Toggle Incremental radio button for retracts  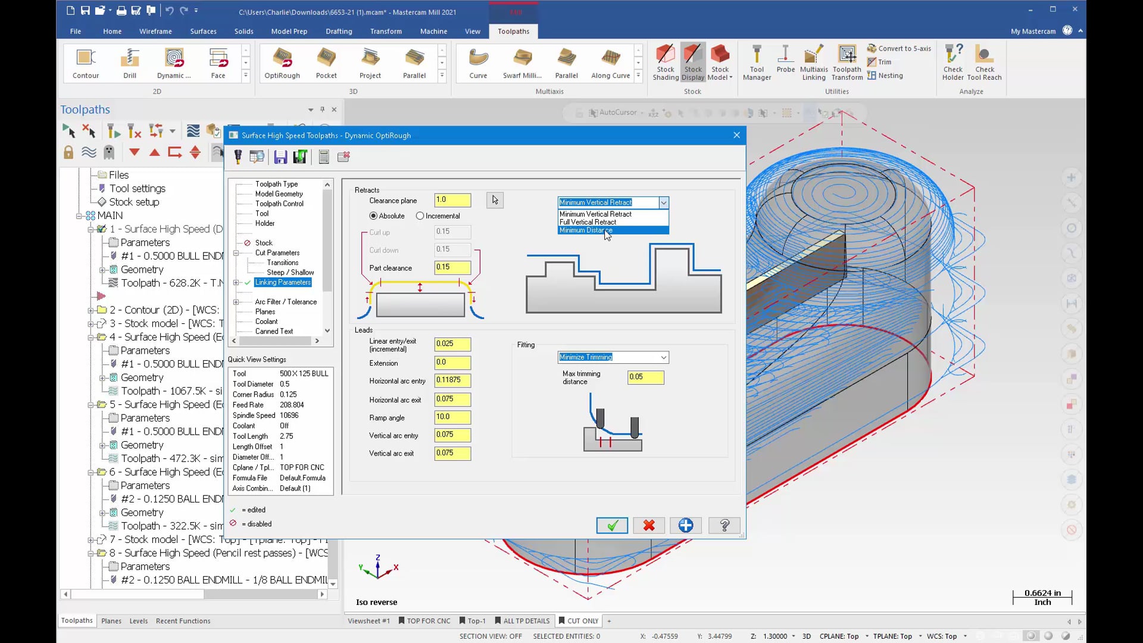tap(420, 216)
